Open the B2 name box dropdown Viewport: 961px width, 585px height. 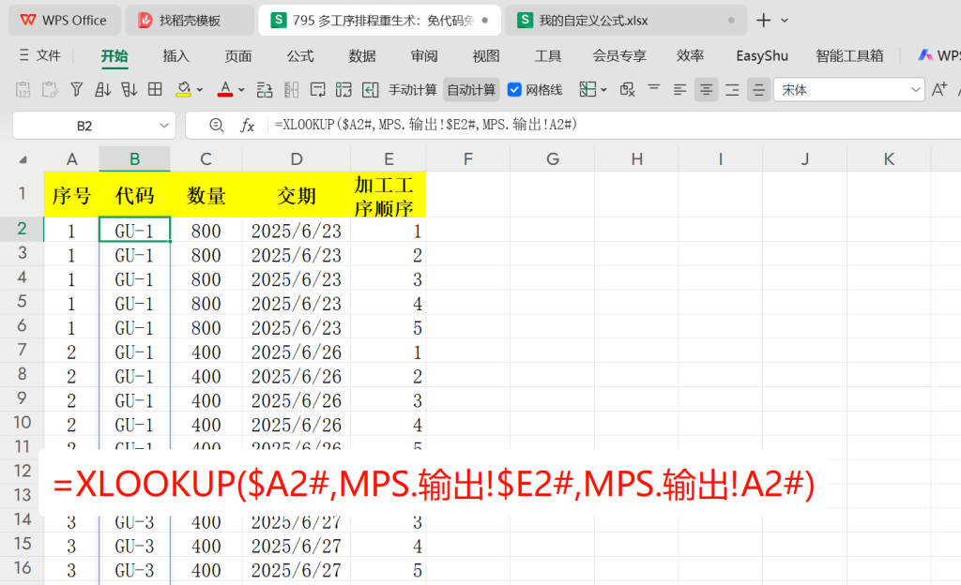click(x=163, y=126)
